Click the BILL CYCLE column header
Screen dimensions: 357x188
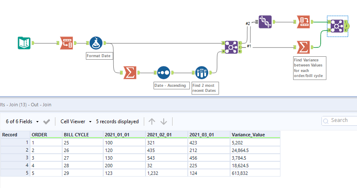pyautogui.click(x=76, y=135)
